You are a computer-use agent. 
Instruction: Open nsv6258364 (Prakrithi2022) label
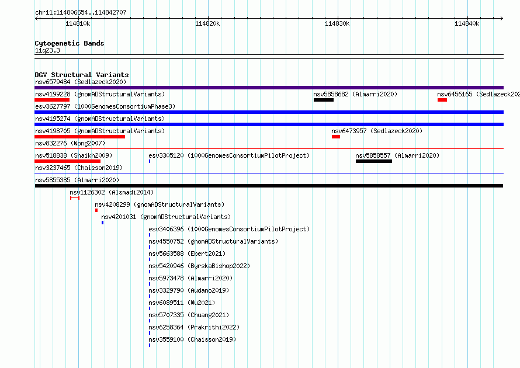click(194, 327)
